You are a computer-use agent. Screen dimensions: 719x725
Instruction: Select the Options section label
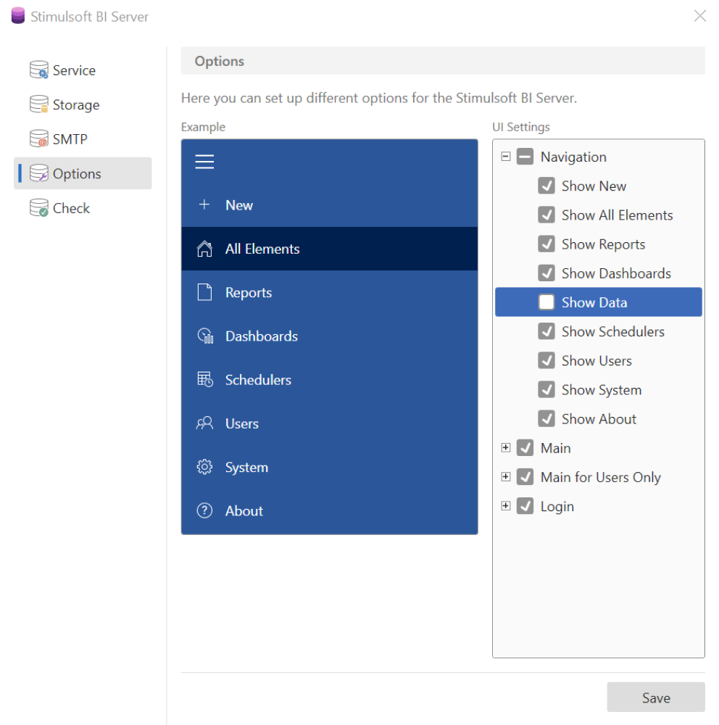pyautogui.click(x=77, y=174)
